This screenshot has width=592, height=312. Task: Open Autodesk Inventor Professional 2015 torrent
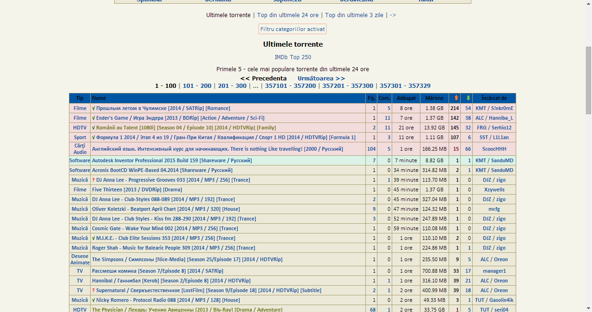[x=172, y=160]
